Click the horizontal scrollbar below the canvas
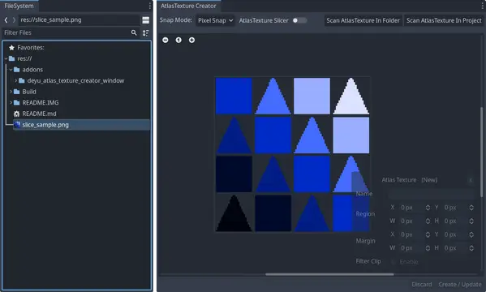The height and width of the screenshot is (292, 486). coord(329,274)
